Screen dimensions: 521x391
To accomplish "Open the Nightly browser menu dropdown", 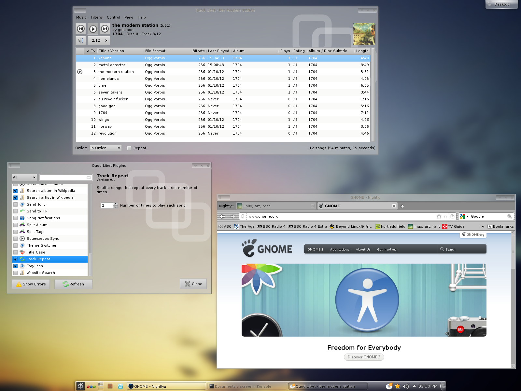I will 226,206.
